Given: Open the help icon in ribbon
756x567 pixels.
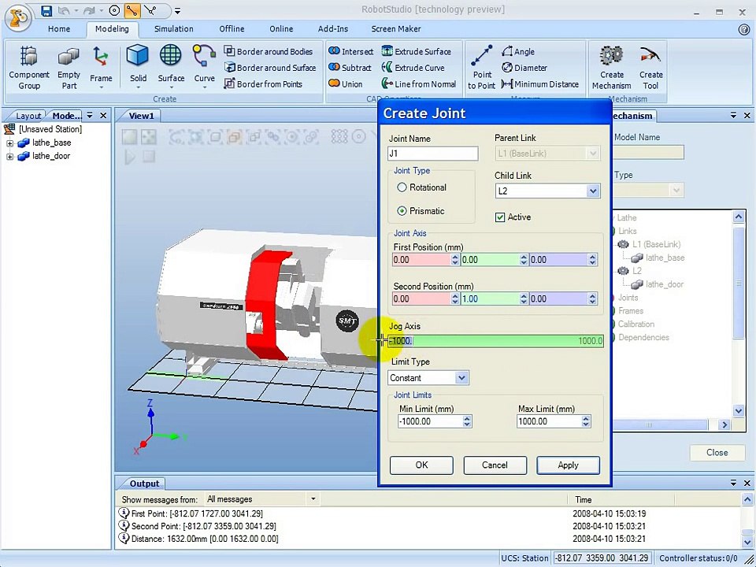Looking at the screenshot, I should pyautogui.click(x=743, y=29).
